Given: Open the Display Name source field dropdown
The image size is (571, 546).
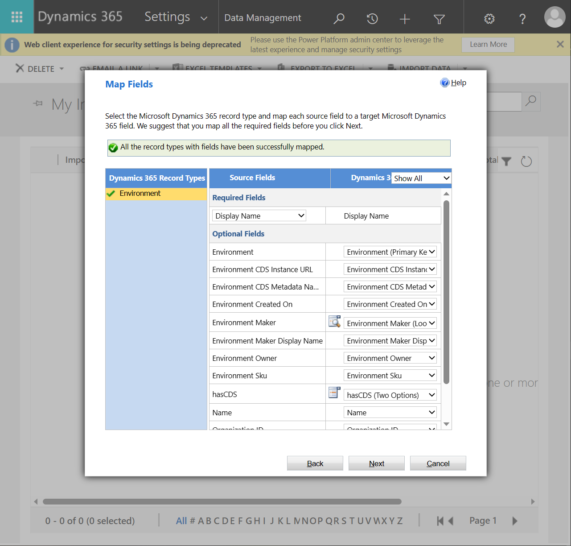Looking at the screenshot, I should point(259,215).
